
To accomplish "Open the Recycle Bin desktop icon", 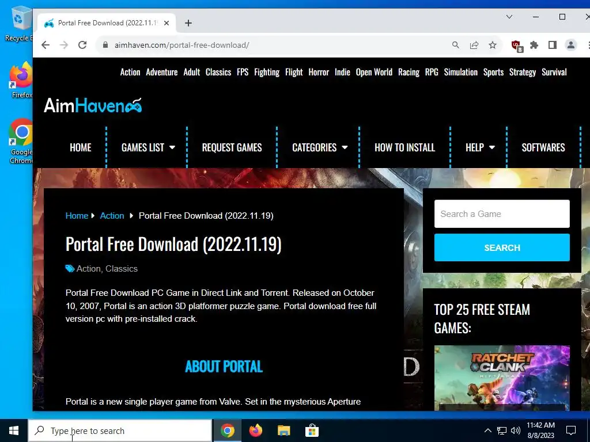I will pyautogui.click(x=19, y=24).
